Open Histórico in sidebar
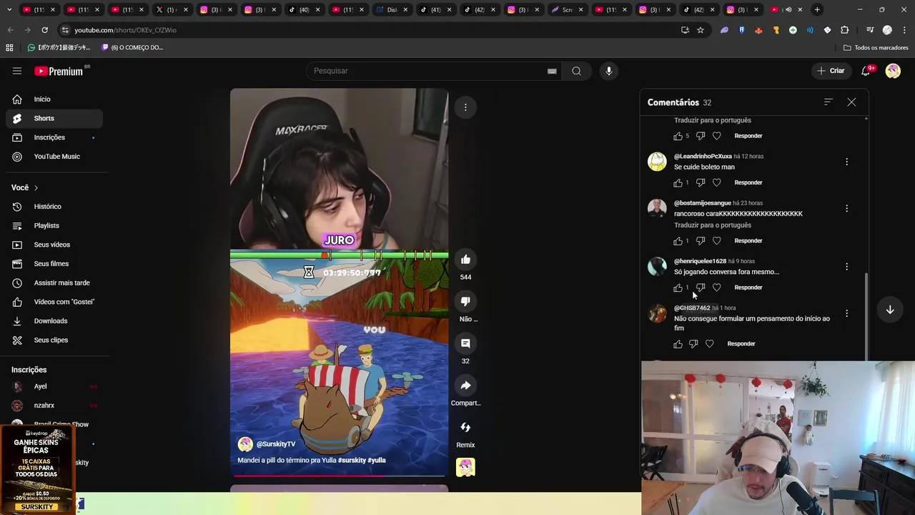Viewport: 915px width, 515px height. point(54,207)
